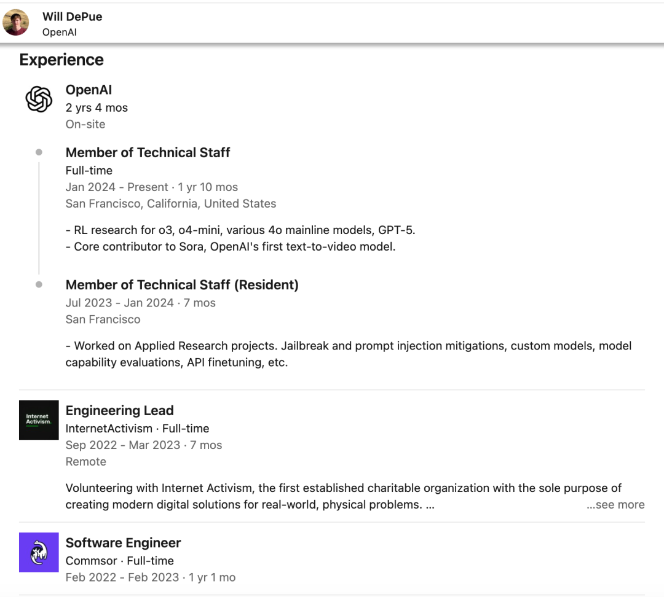
Task: Click Member of Technical Staff (Resident) title
Action: pyautogui.click(x=182, y=285)
